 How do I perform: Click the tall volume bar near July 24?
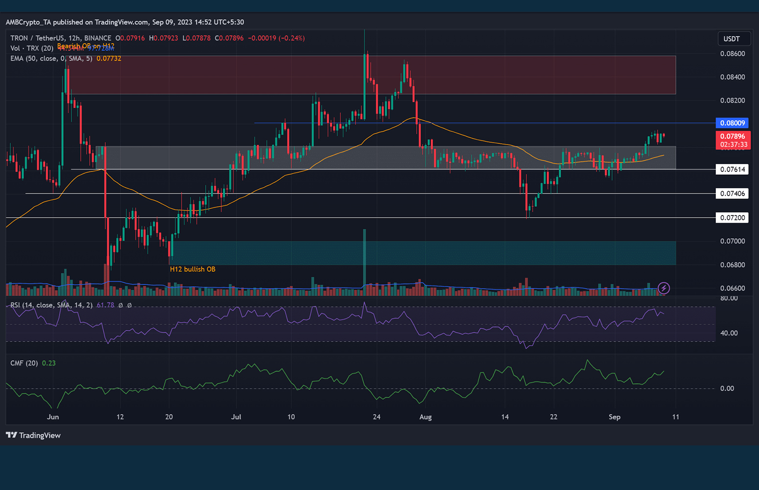pos(364,262)
